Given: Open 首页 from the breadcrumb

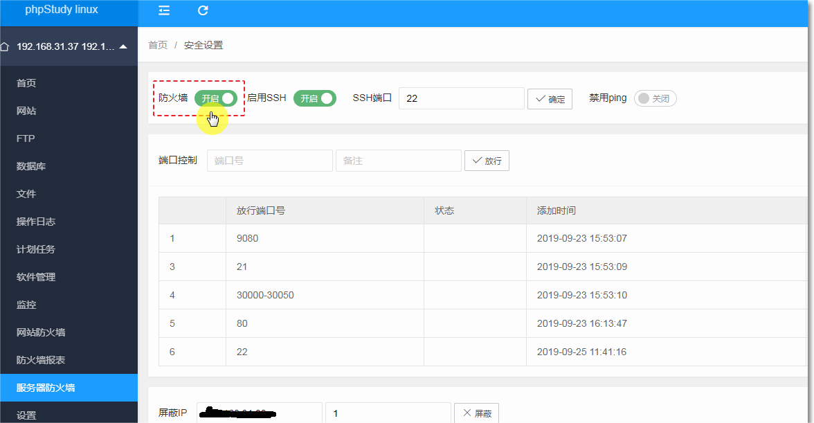Looking at the screenshot, I should click(156, 44).
